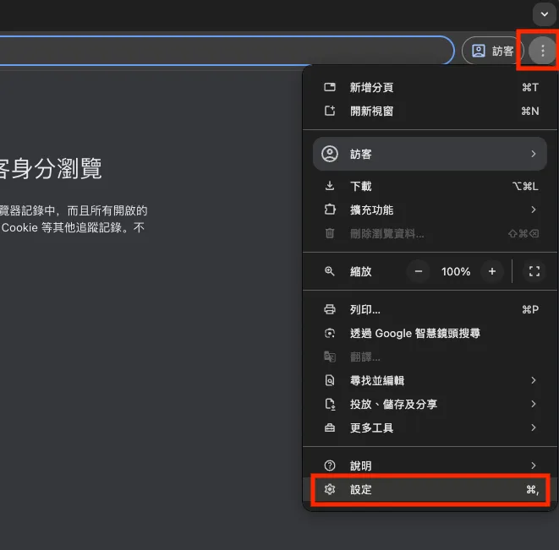Select the 翻譯... entry
Screen dimensions: 559x550
click(x=430, y=357)
